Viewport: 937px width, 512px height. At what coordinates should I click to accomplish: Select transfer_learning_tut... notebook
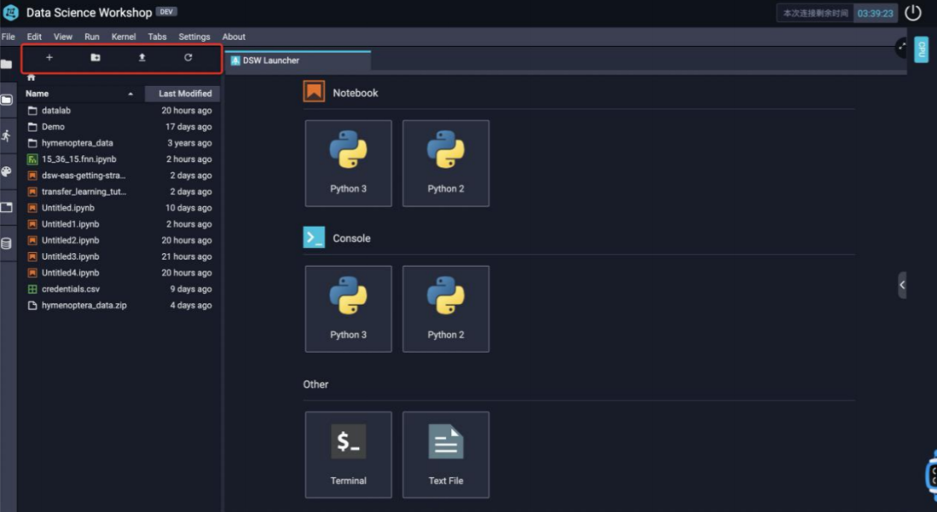click(120, 191)
